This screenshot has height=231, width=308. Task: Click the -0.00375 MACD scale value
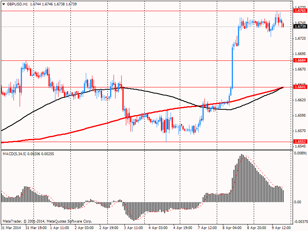pyautogui.click(x=301, y=222)
